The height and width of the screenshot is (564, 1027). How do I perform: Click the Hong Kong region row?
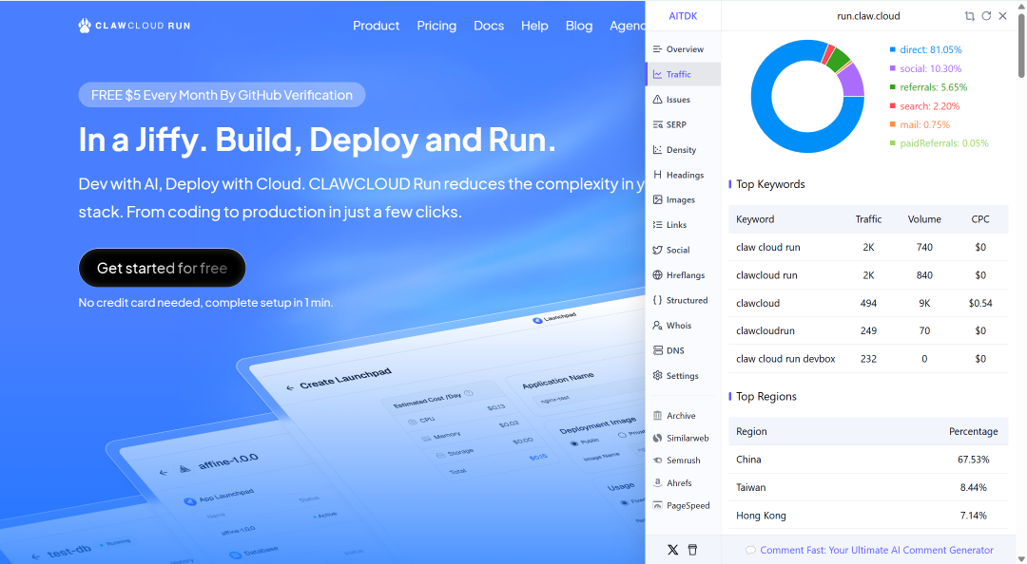(868, 516)
